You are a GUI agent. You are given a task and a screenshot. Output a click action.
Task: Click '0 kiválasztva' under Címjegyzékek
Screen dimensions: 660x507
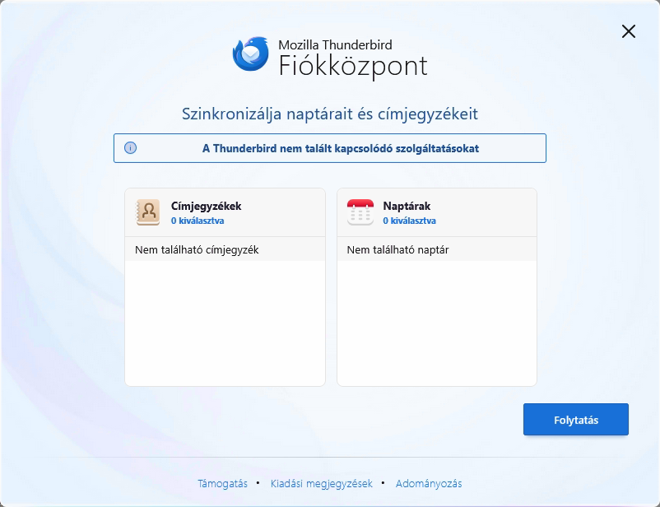198,221
